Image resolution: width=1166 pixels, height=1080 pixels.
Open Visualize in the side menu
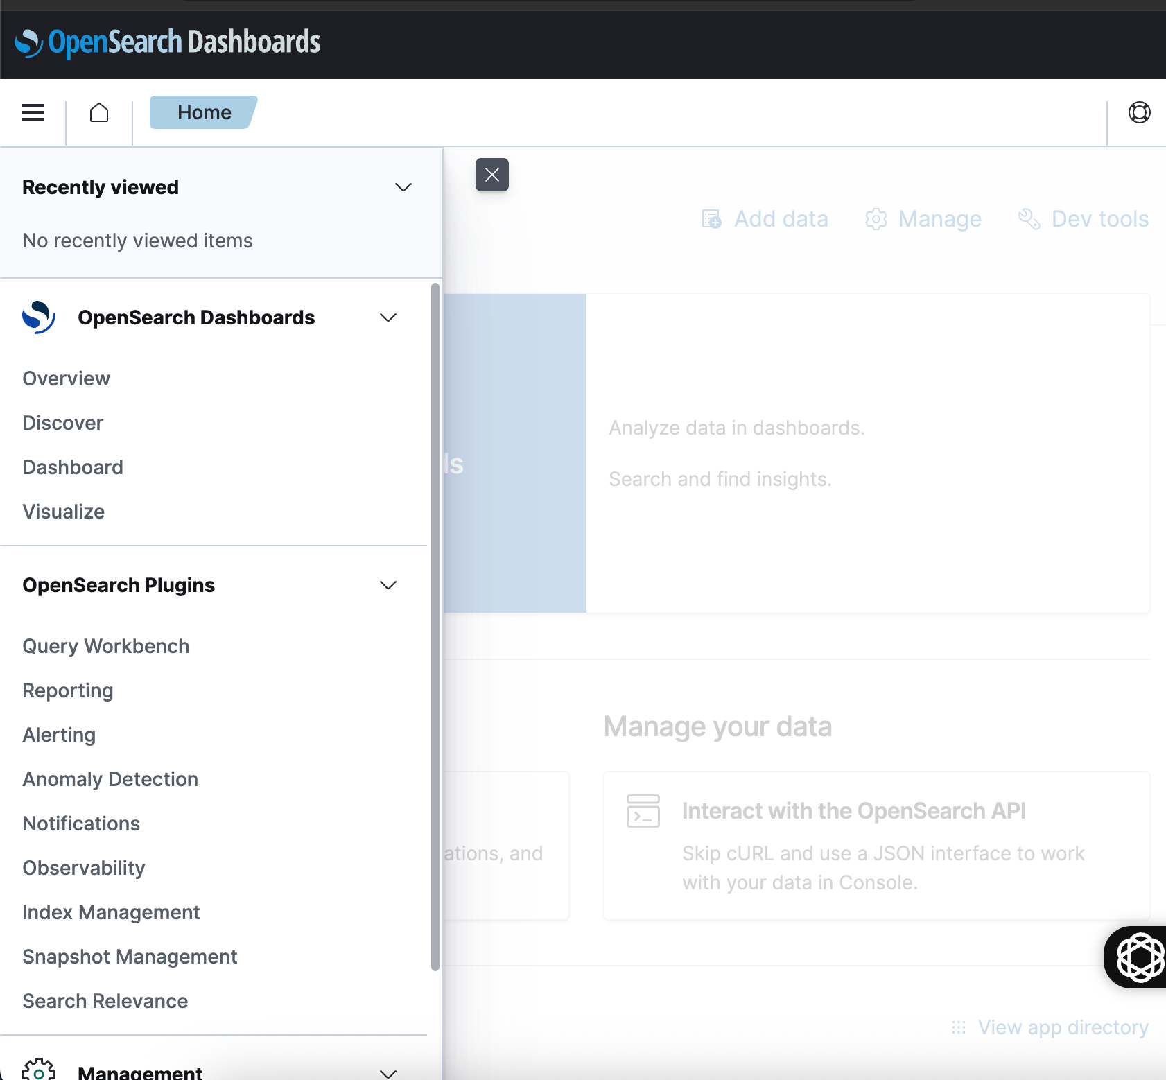(x=64, y=512)
